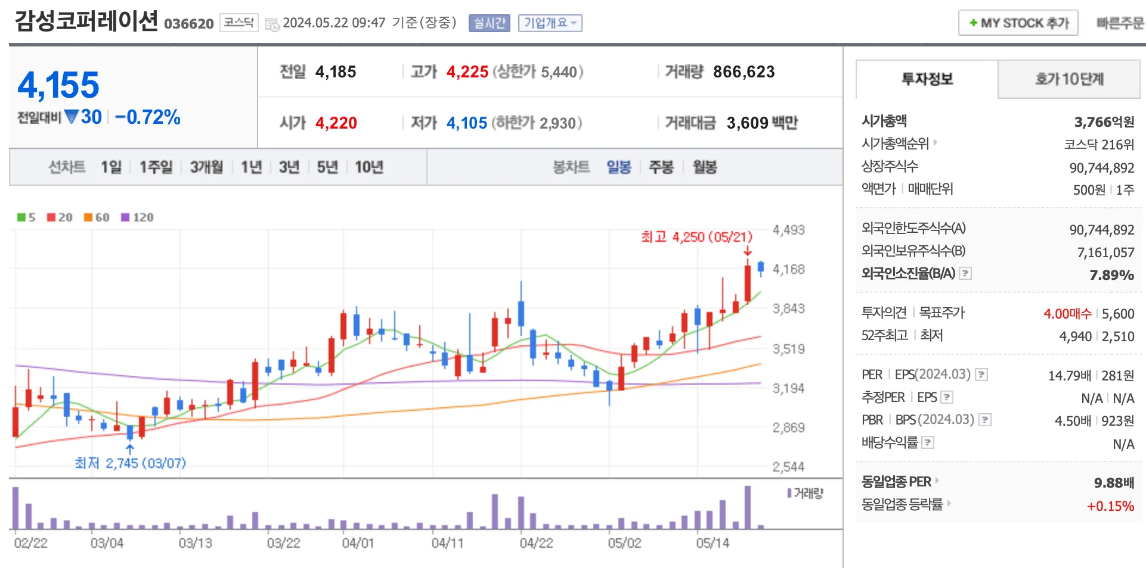Click the arrow next to 시가총액순위
This screenshot has height=568, width=1146.
[936, 142]
